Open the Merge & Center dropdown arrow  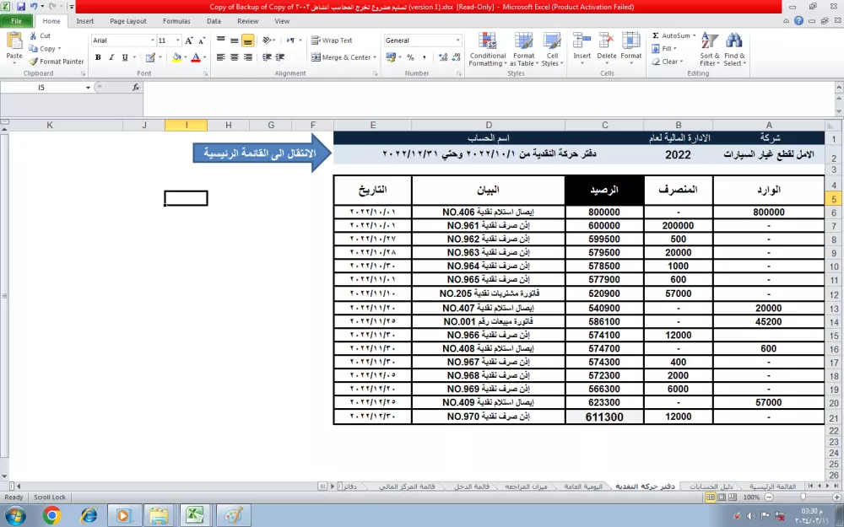[375, 57]
